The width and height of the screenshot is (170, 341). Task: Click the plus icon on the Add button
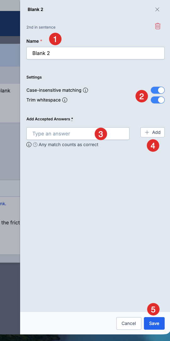click(x=147, y=132)
